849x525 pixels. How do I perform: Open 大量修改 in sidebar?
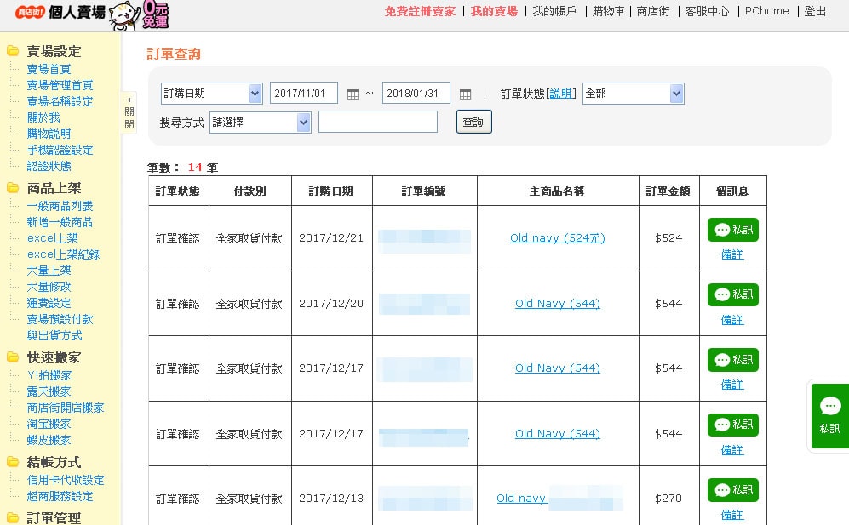[49, 287]
